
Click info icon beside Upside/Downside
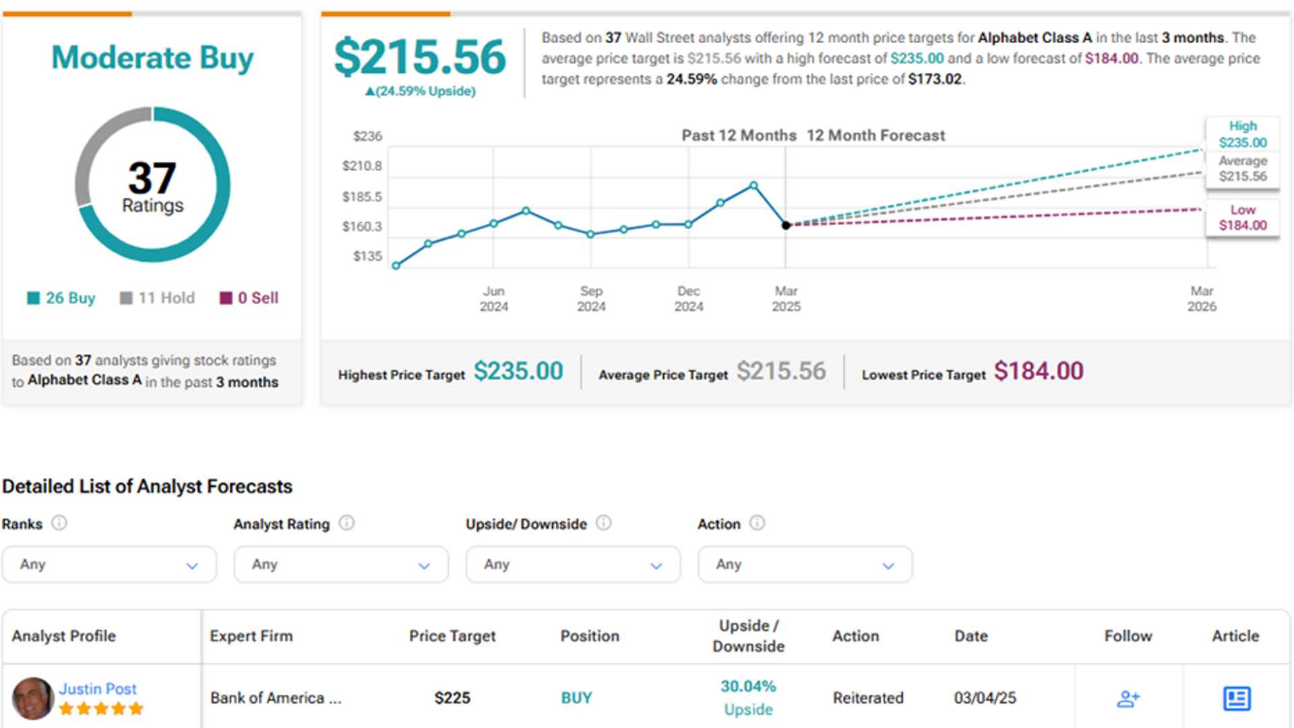tap(604, 523)
